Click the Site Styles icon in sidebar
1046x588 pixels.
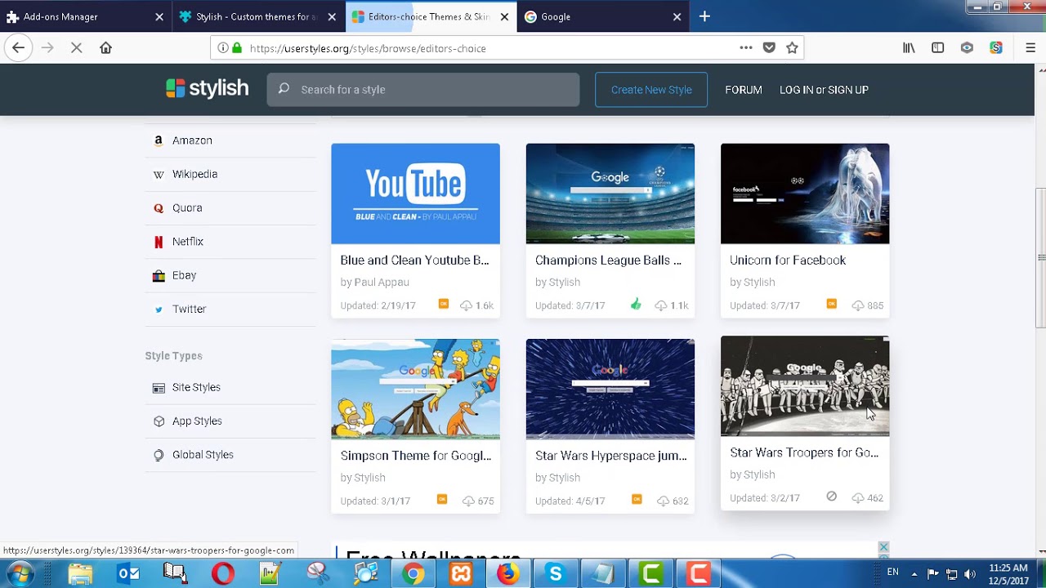point(159,388)
